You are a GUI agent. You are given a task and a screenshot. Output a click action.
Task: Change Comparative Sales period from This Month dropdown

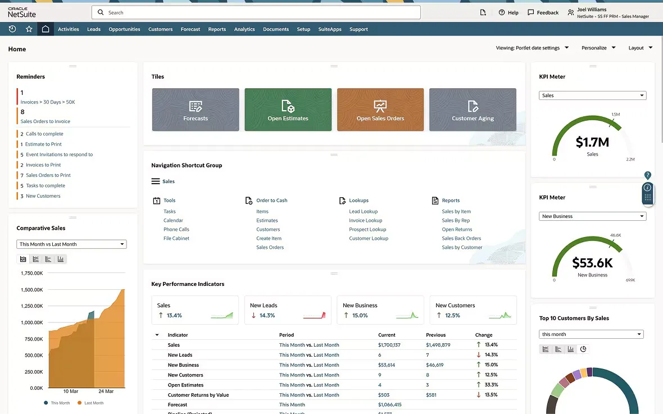[71, 244]
